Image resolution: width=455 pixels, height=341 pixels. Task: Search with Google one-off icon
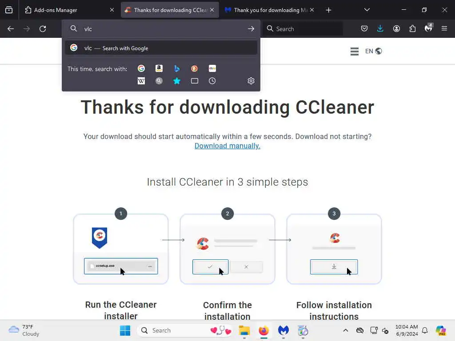[141, 68]
